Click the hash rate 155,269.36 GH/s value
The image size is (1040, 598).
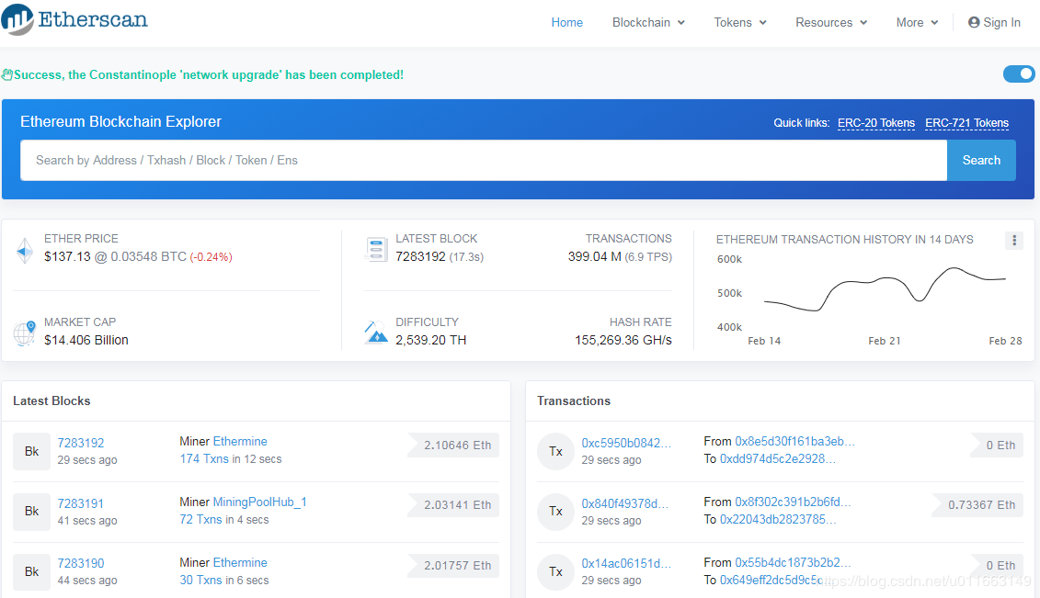coord(623,340)
